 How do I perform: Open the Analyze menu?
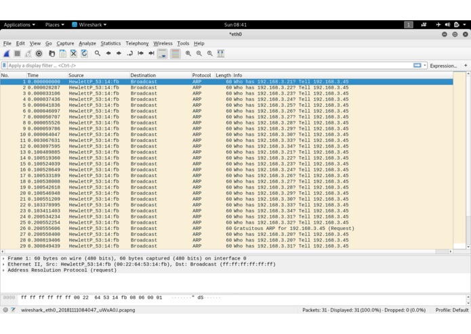click(87, 43)
